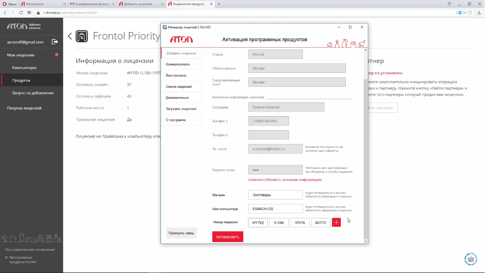485x273 pixels.
Task: Click the browser address bar URL
Action: coord(70,12)
